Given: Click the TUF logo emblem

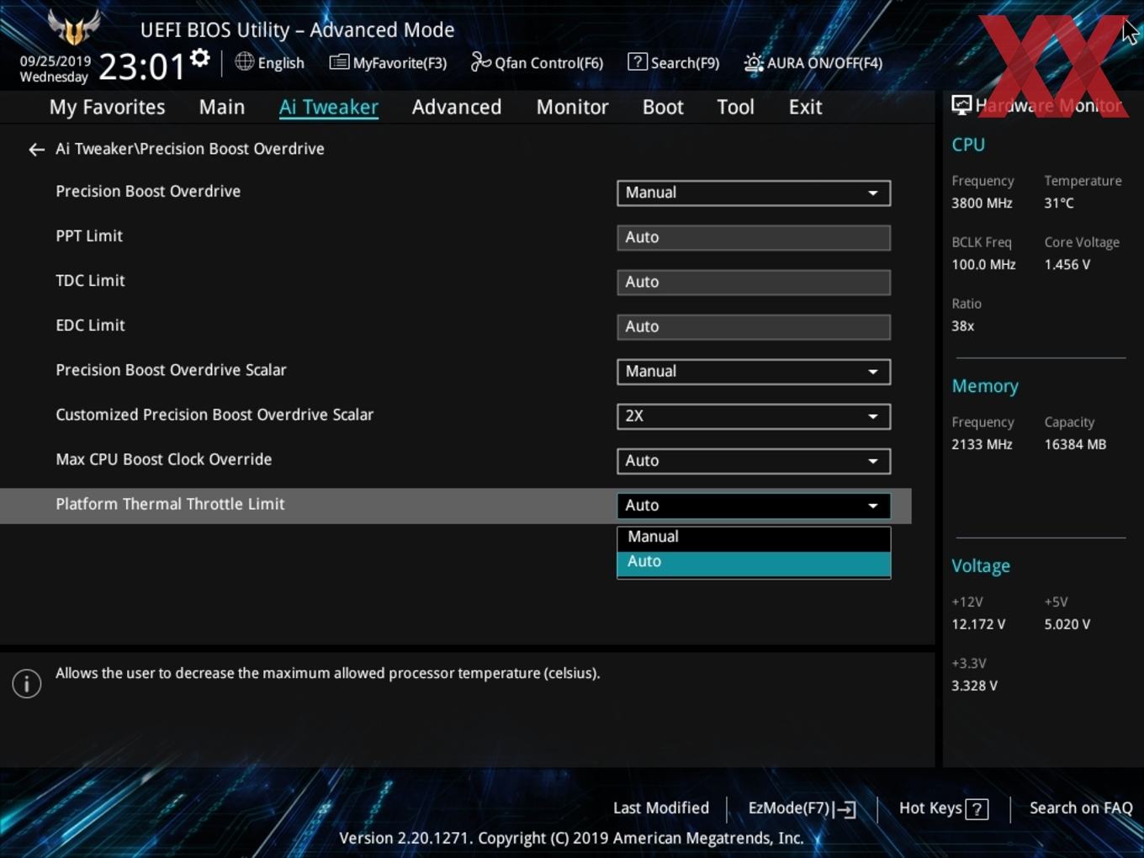Looking at the screenshot, I should tap(74, 27).
